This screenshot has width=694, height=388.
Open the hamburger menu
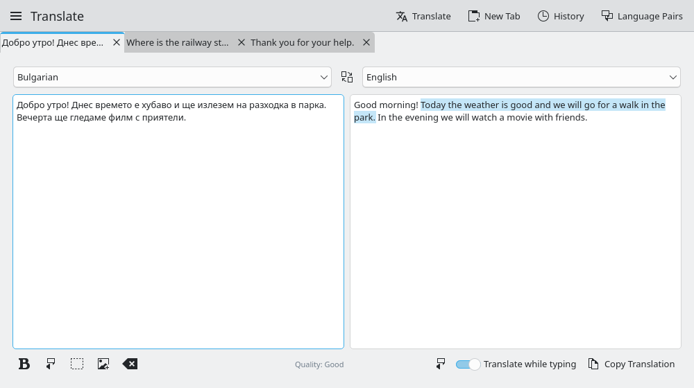[x=16, y=17]
